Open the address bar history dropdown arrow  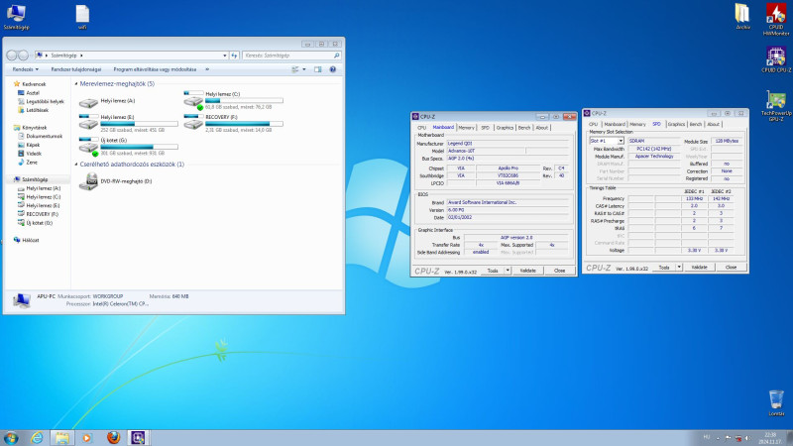click(x=225, y=56)
